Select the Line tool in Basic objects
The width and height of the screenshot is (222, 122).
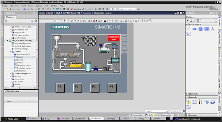188,29
